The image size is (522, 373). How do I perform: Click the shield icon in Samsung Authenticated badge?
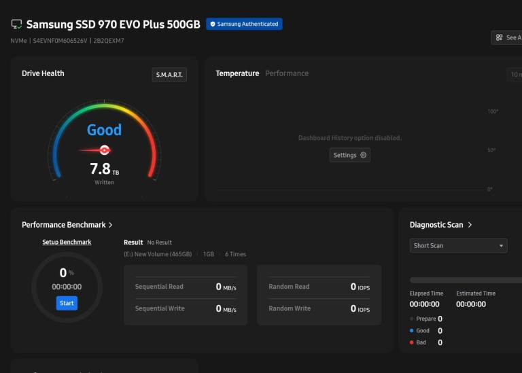213,24
